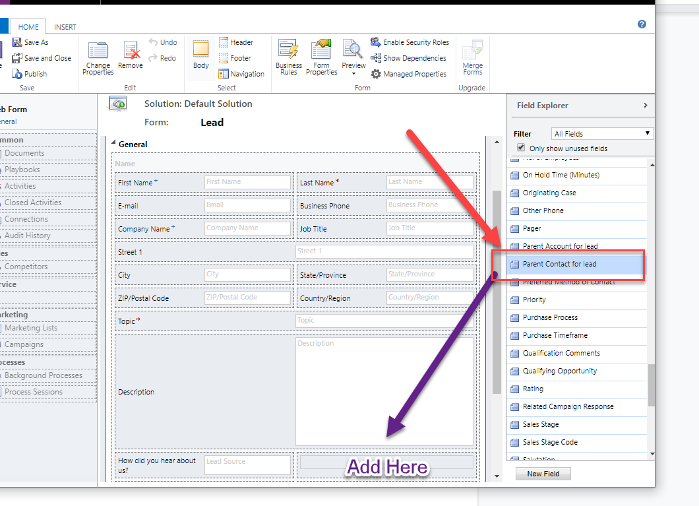
Task: Open the All Fields filter dropdown
Action: pyautogui.click(x=603, y=134)
